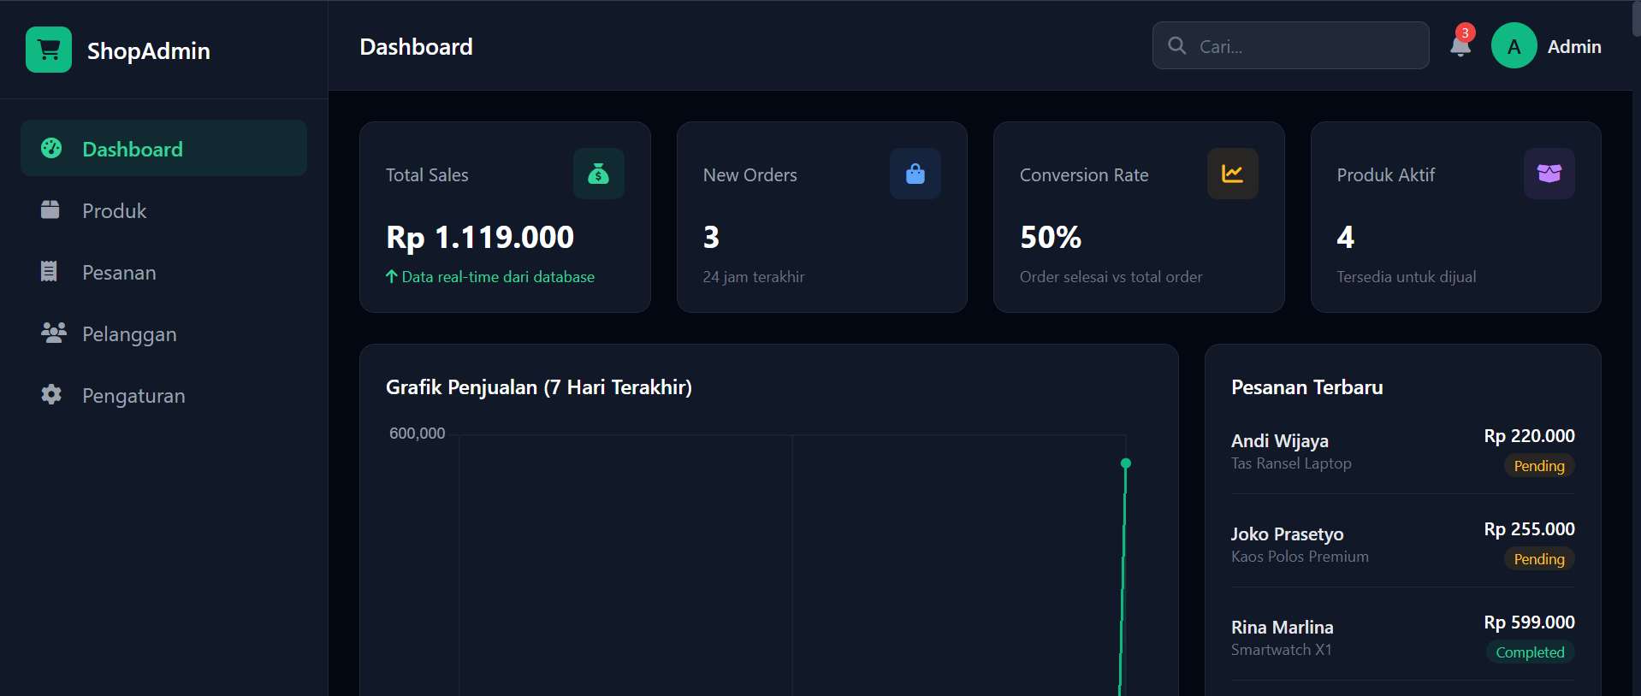Click 'Data real-time dari database' text
The image size is (1641, 696).
[498, 276]
